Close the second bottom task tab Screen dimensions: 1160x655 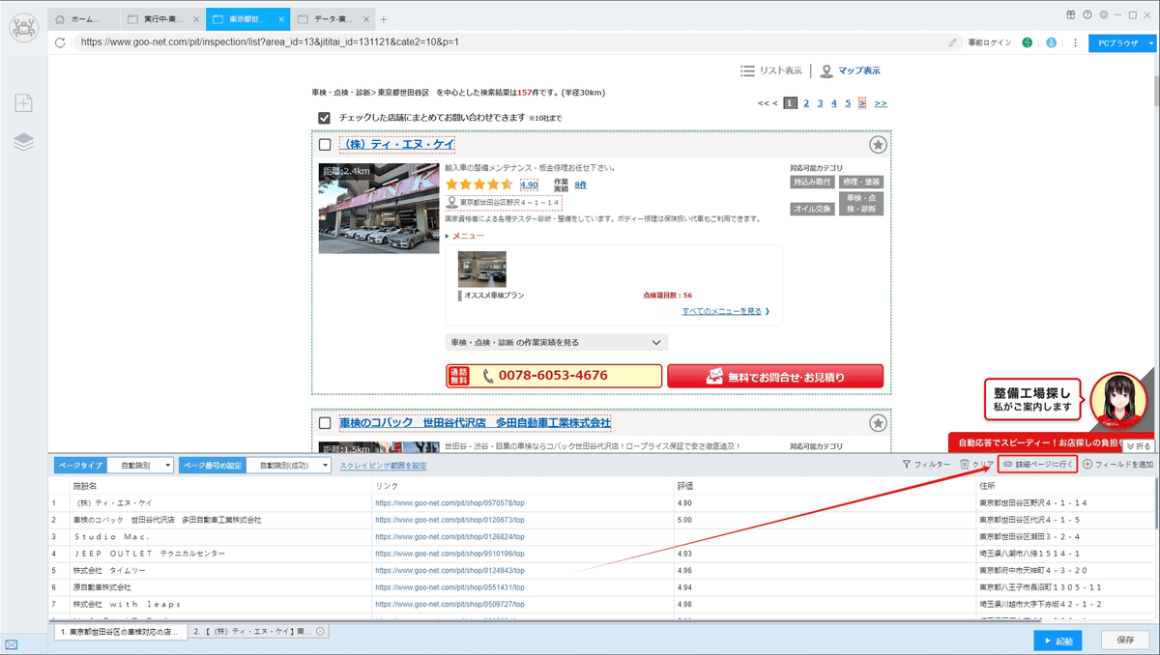(320, 631)
